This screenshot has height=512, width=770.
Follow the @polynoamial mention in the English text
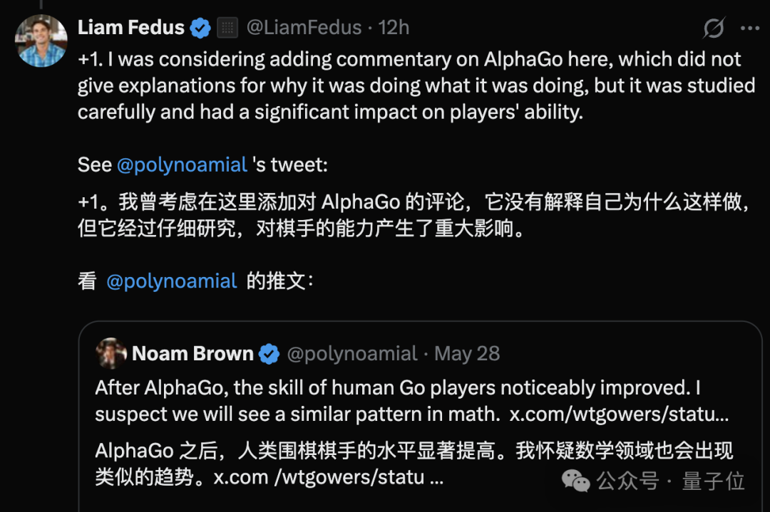click(182, 164)
